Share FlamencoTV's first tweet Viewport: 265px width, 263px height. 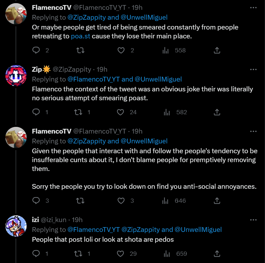pyautogui.click(x=217, y=50)
